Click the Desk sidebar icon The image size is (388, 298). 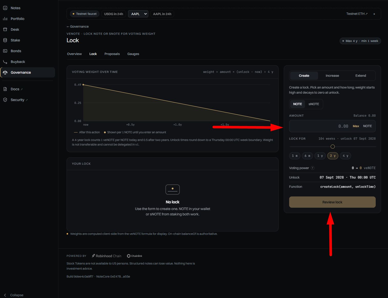[5, 29]
